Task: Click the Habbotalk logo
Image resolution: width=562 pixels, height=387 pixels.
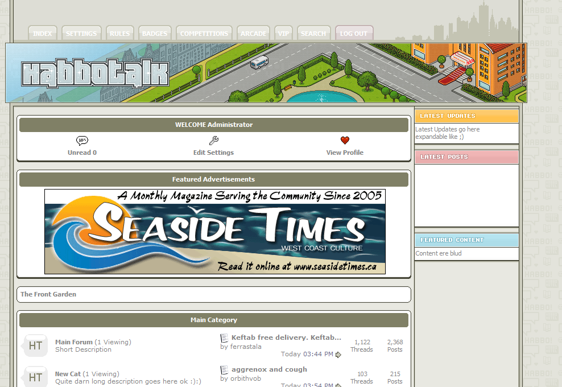Action: [x=95, y=73]
